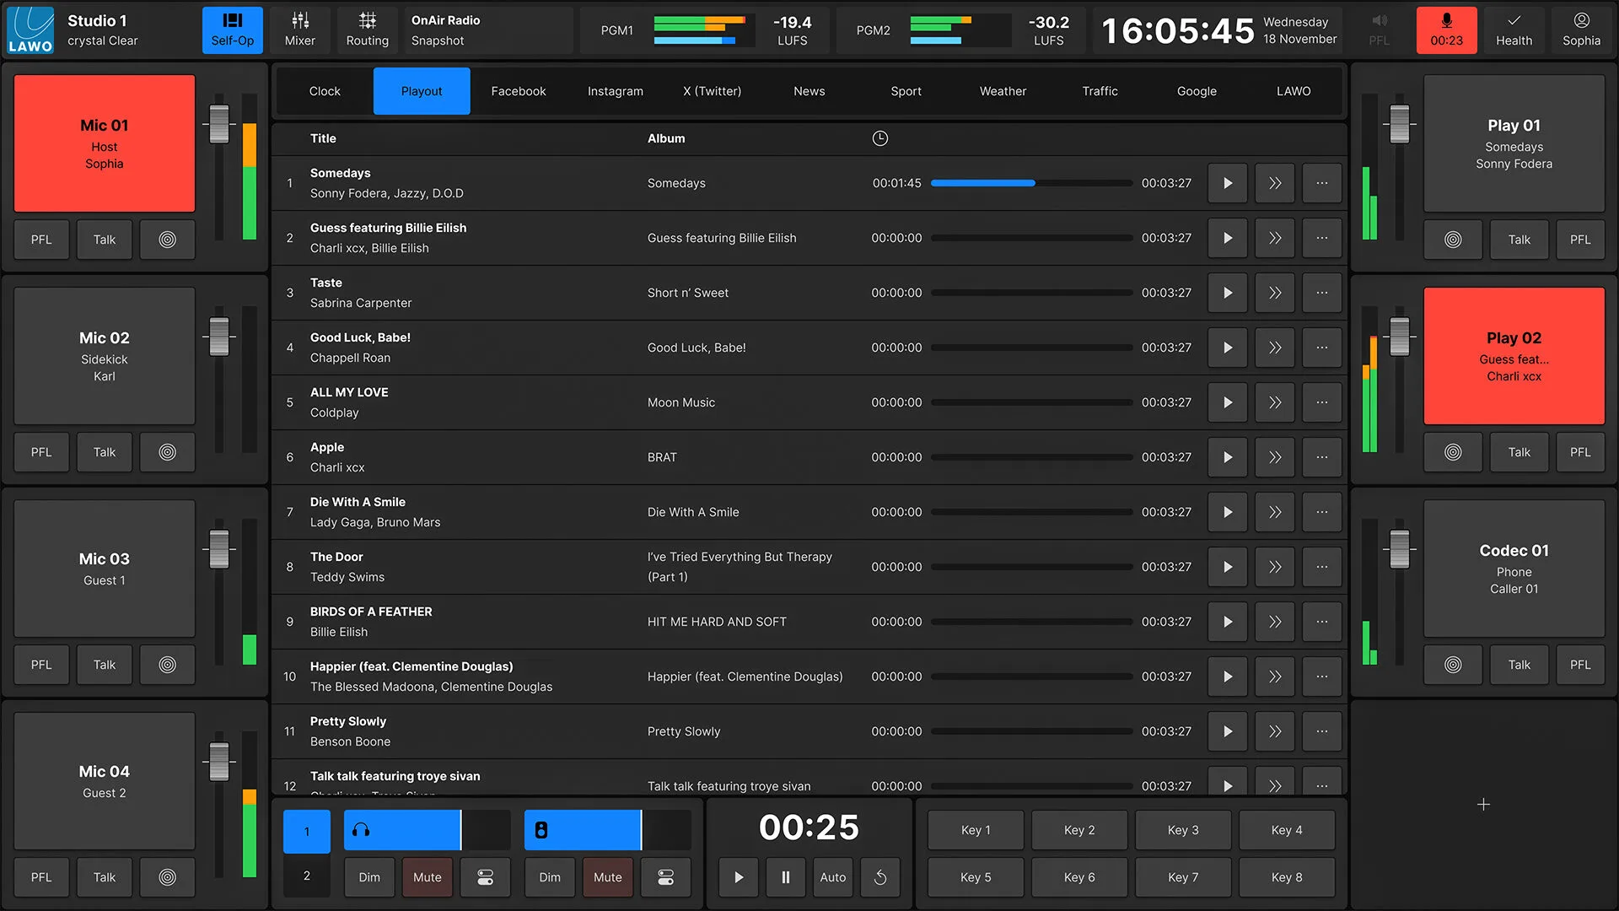
Task: Open Sophia's user profile
Action: 1581,30
